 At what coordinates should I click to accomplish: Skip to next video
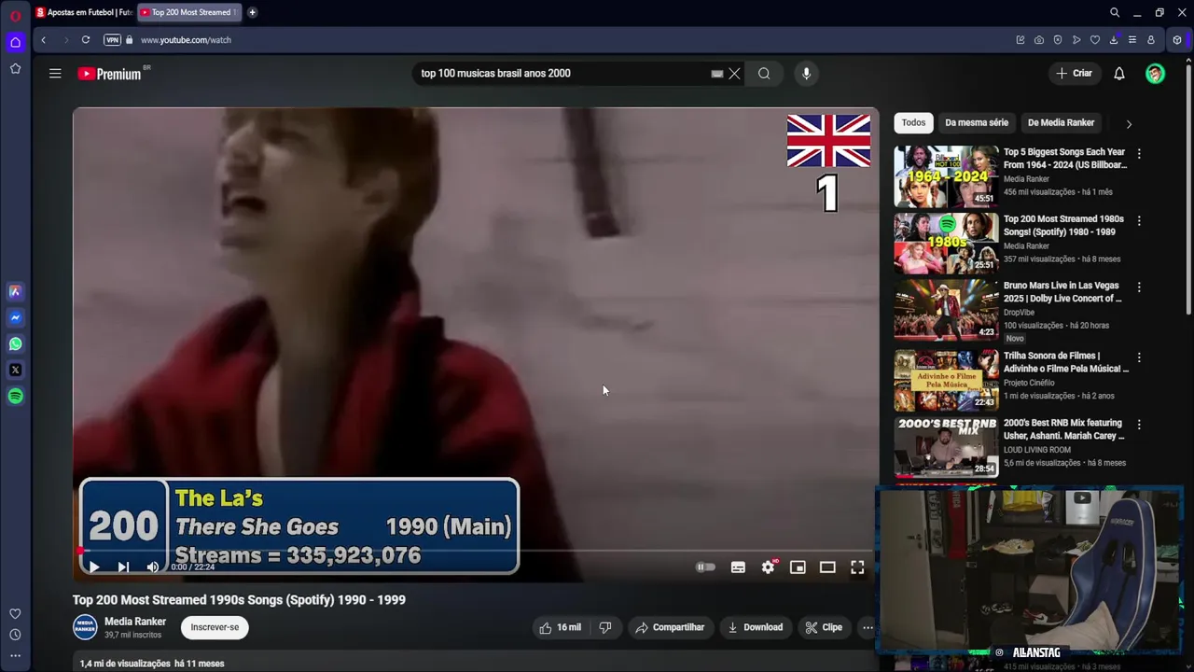click(x=123, y=567)
